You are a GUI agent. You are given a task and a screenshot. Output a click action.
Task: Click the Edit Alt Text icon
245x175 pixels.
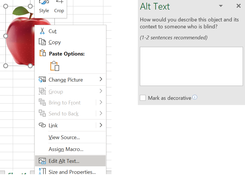(42, 161)
